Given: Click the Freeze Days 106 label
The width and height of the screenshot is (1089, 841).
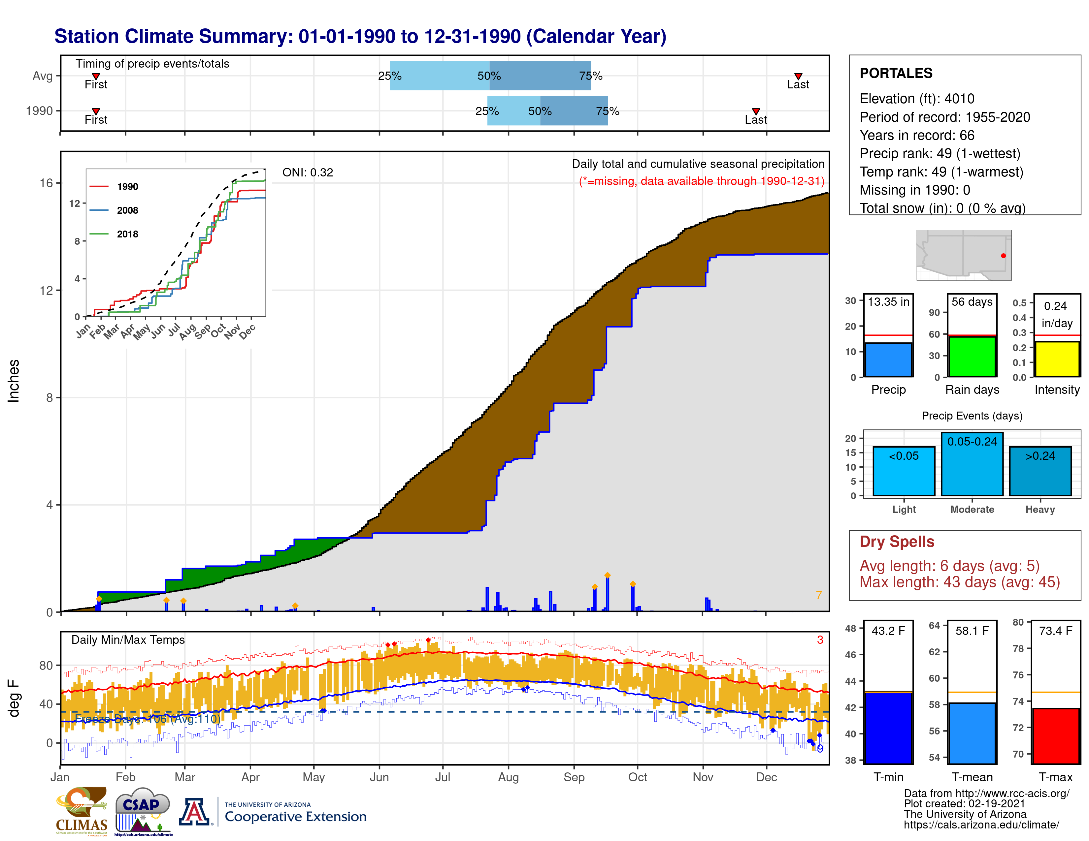Looking at the screenshot, I should [148, 719].
